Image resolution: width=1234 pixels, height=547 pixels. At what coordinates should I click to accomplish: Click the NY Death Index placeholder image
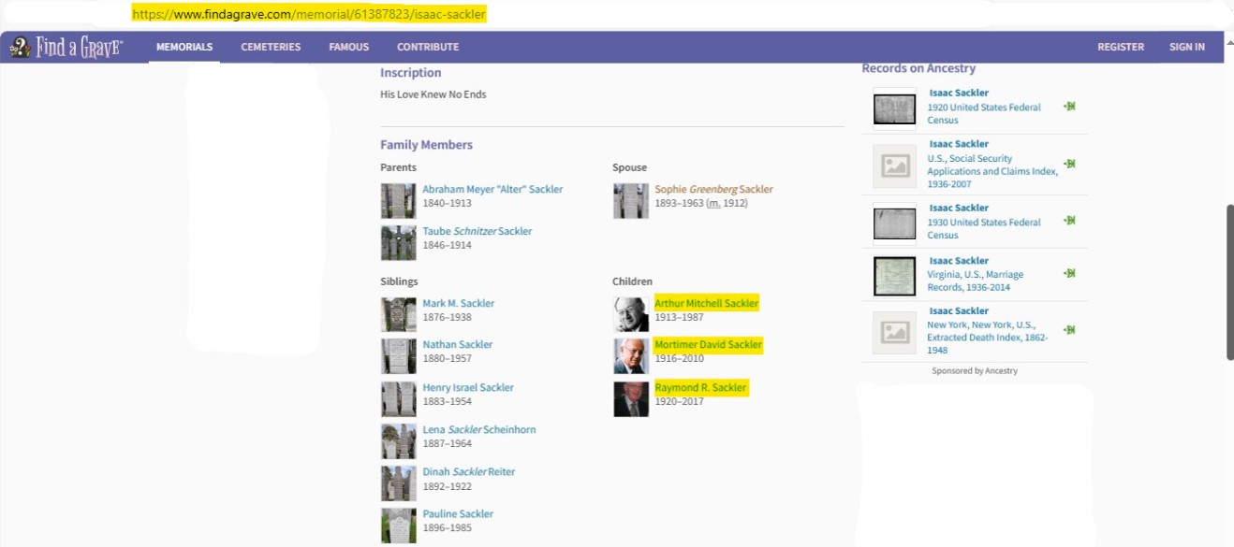tap(894, 332)
